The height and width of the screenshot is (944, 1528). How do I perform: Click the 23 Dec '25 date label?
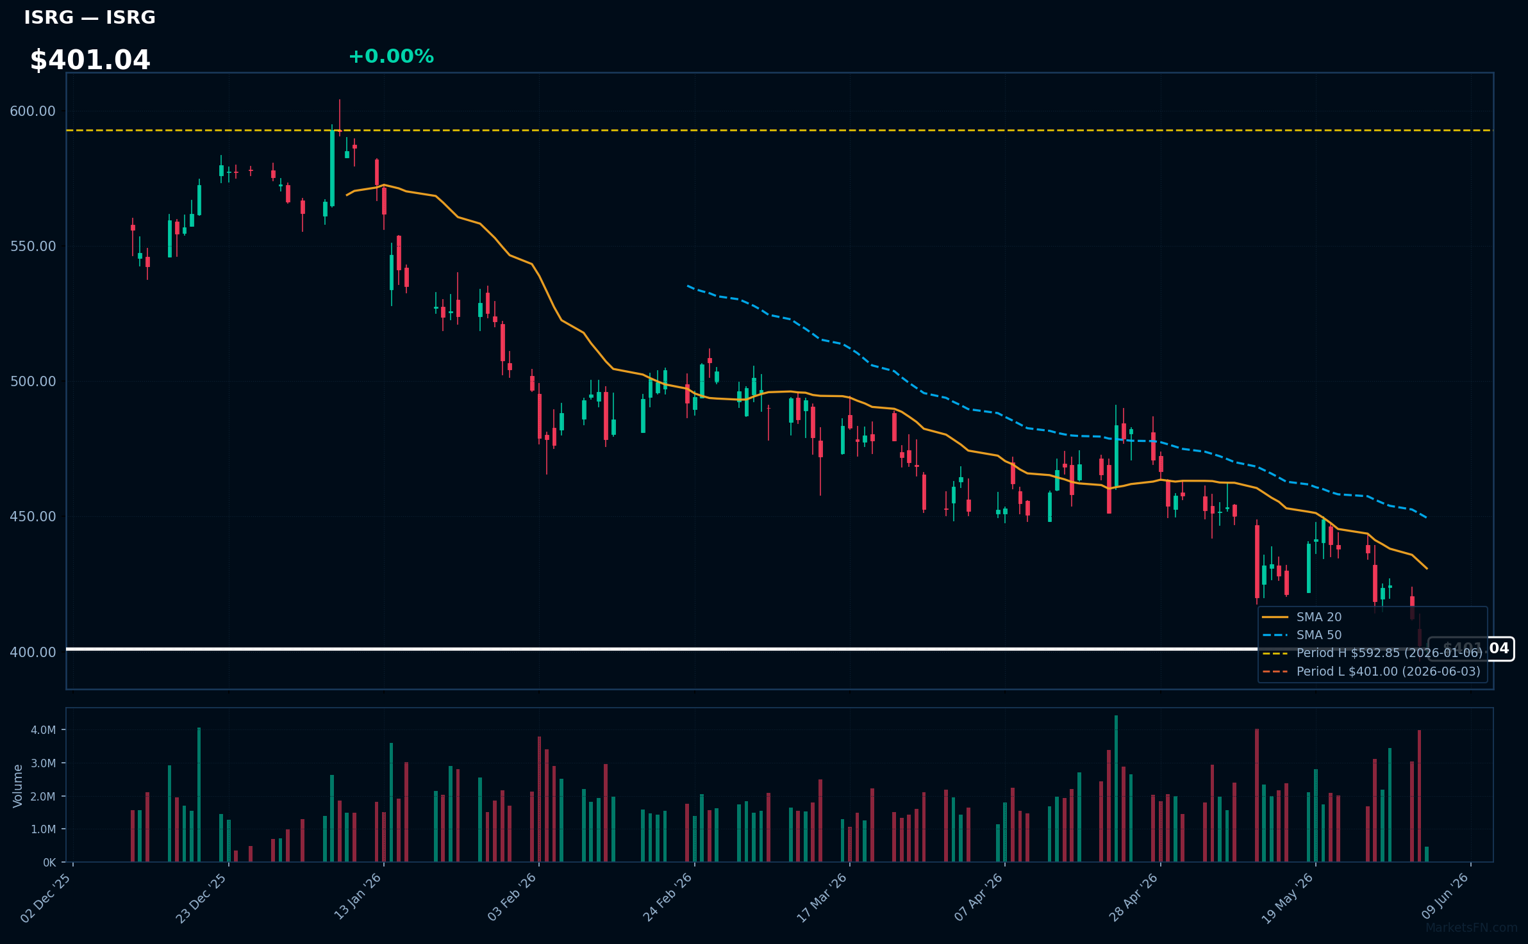(x=201, y=898)
